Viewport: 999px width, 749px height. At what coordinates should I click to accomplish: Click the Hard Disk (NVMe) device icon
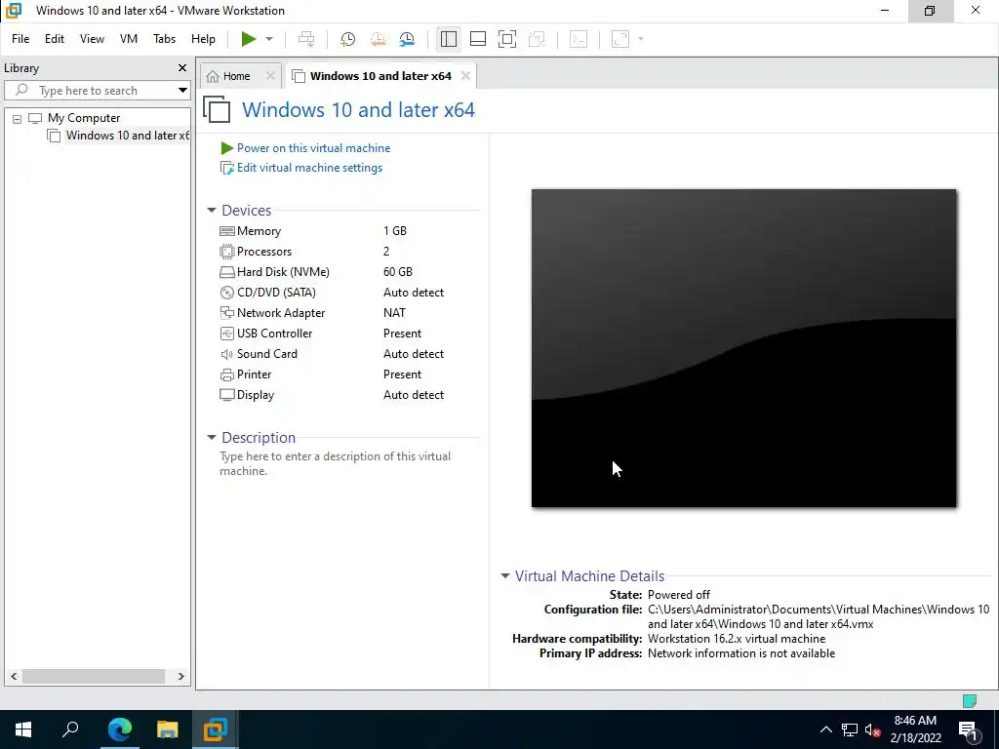pos(226,272)
